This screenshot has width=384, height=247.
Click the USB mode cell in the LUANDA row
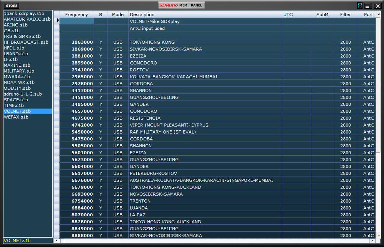pyautogui.click(x=118, y=208)
